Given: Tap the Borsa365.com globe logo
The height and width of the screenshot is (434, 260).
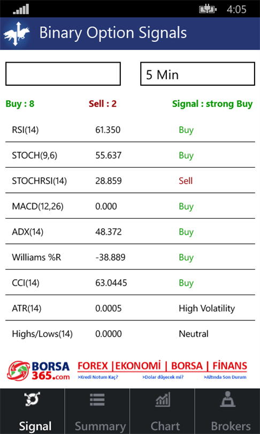Looking at the screenshot, I should pos(19,371).
